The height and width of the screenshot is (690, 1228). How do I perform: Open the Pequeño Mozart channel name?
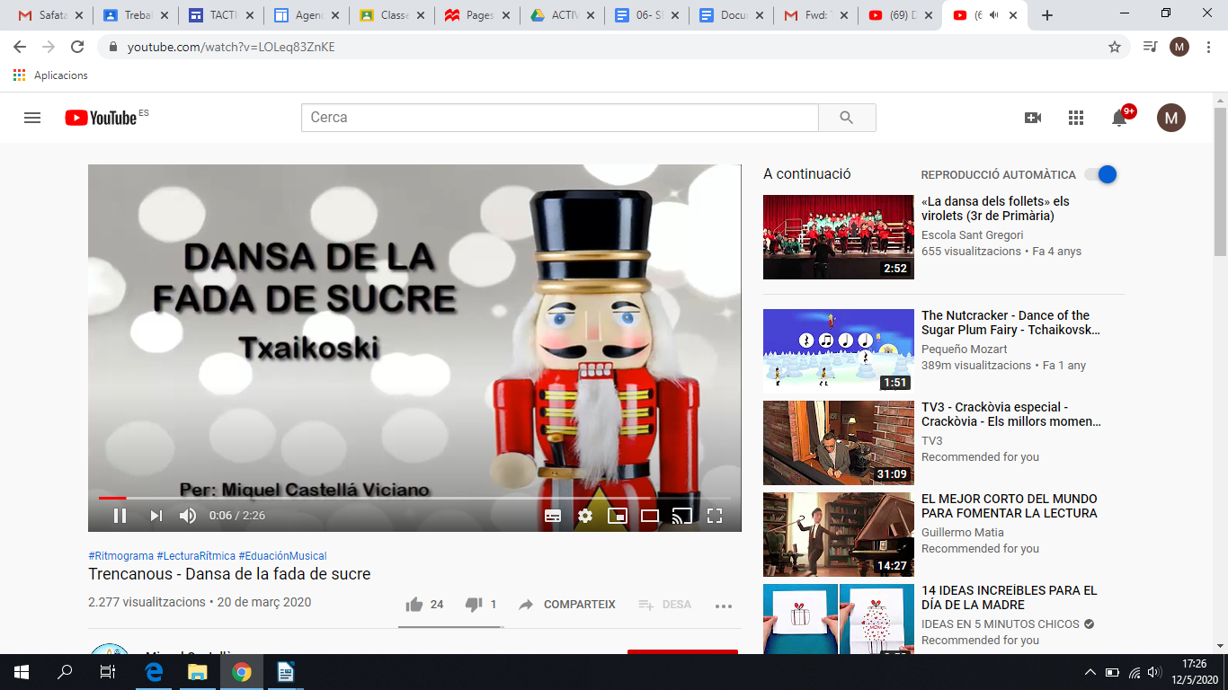[x=965, y=349]
